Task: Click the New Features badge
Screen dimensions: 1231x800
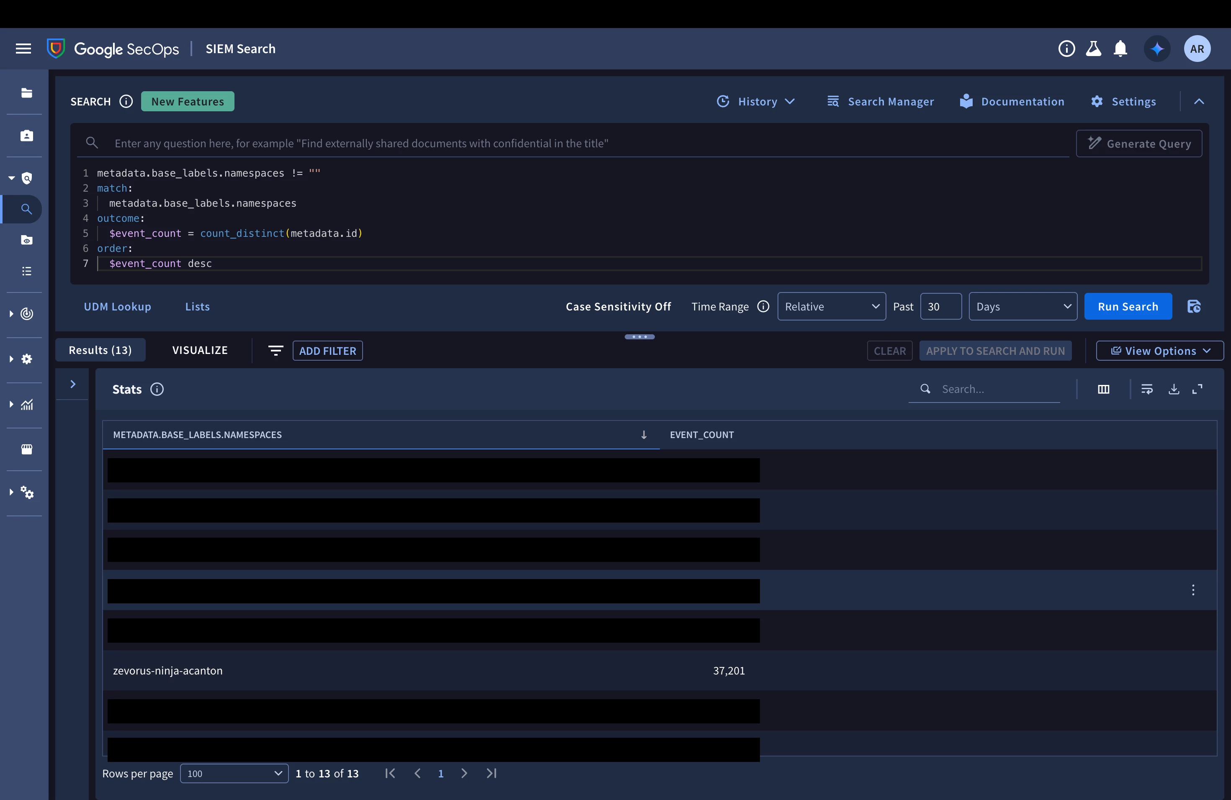Action: 187,101
